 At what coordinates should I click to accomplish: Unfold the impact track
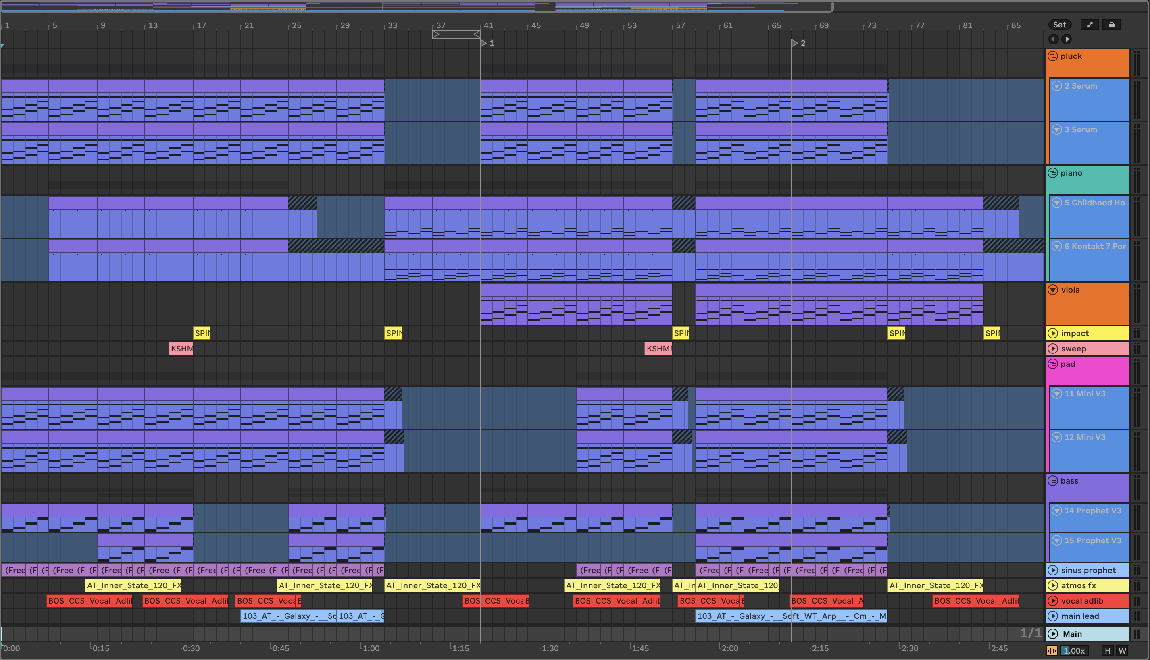[x=1053, y=334]
